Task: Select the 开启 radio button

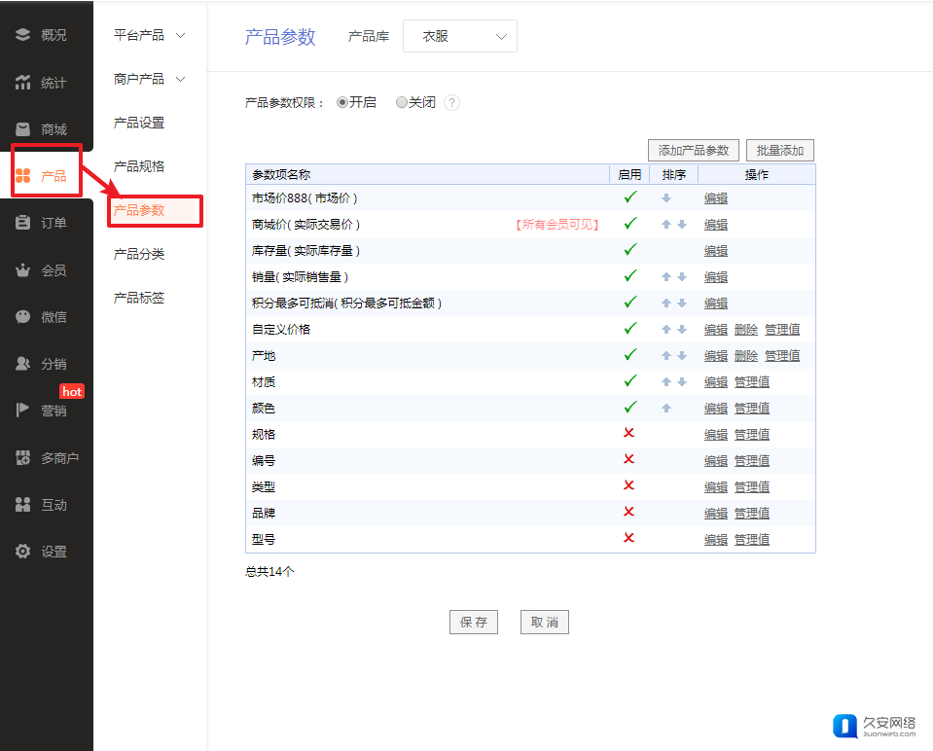Action: (x=342, y=102)
